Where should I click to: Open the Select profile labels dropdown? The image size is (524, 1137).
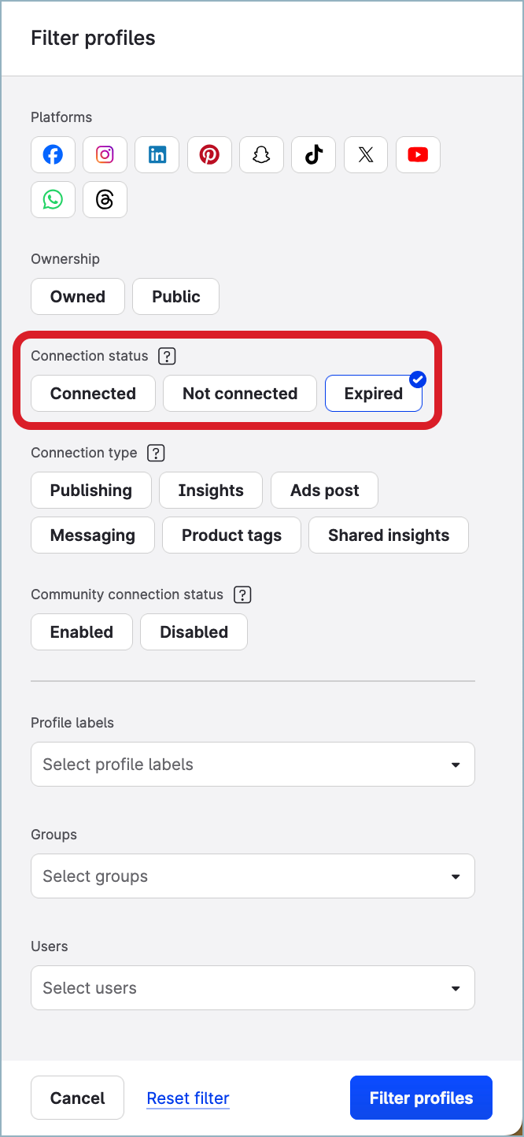253,765
